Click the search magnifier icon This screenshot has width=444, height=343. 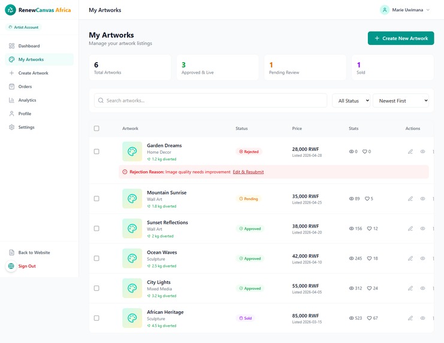(x=101, y=101)
